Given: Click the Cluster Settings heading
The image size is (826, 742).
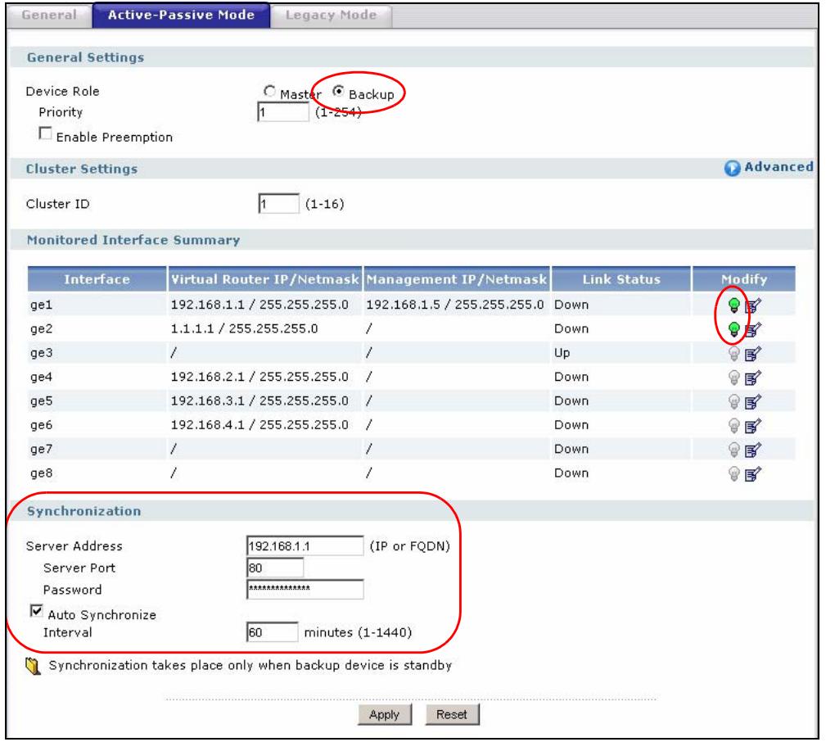Looking at the screenshot, I should coord(82,170).
